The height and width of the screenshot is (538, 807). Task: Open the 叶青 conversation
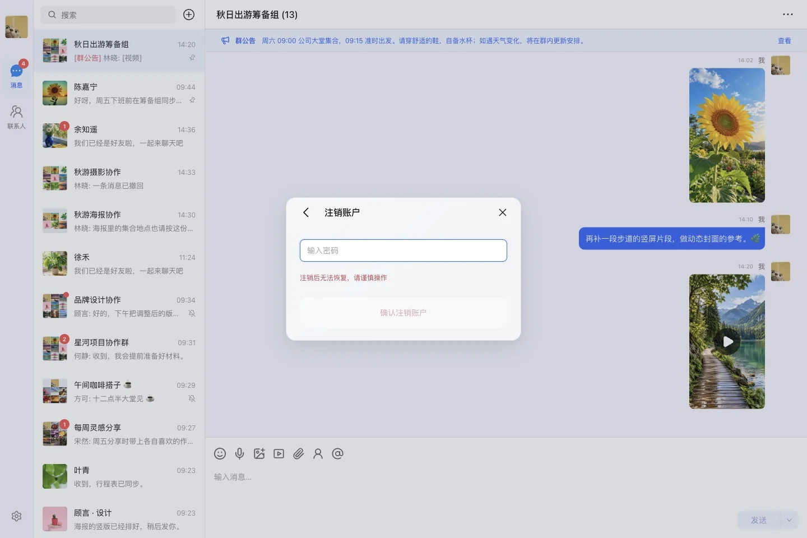click(x=119, y=476)
